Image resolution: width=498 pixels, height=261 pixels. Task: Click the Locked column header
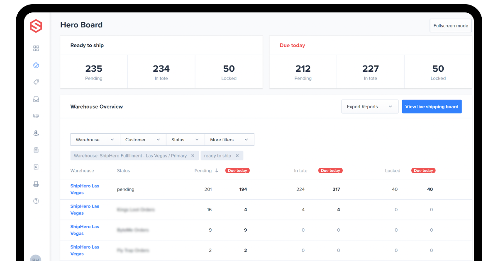point(393,171)
